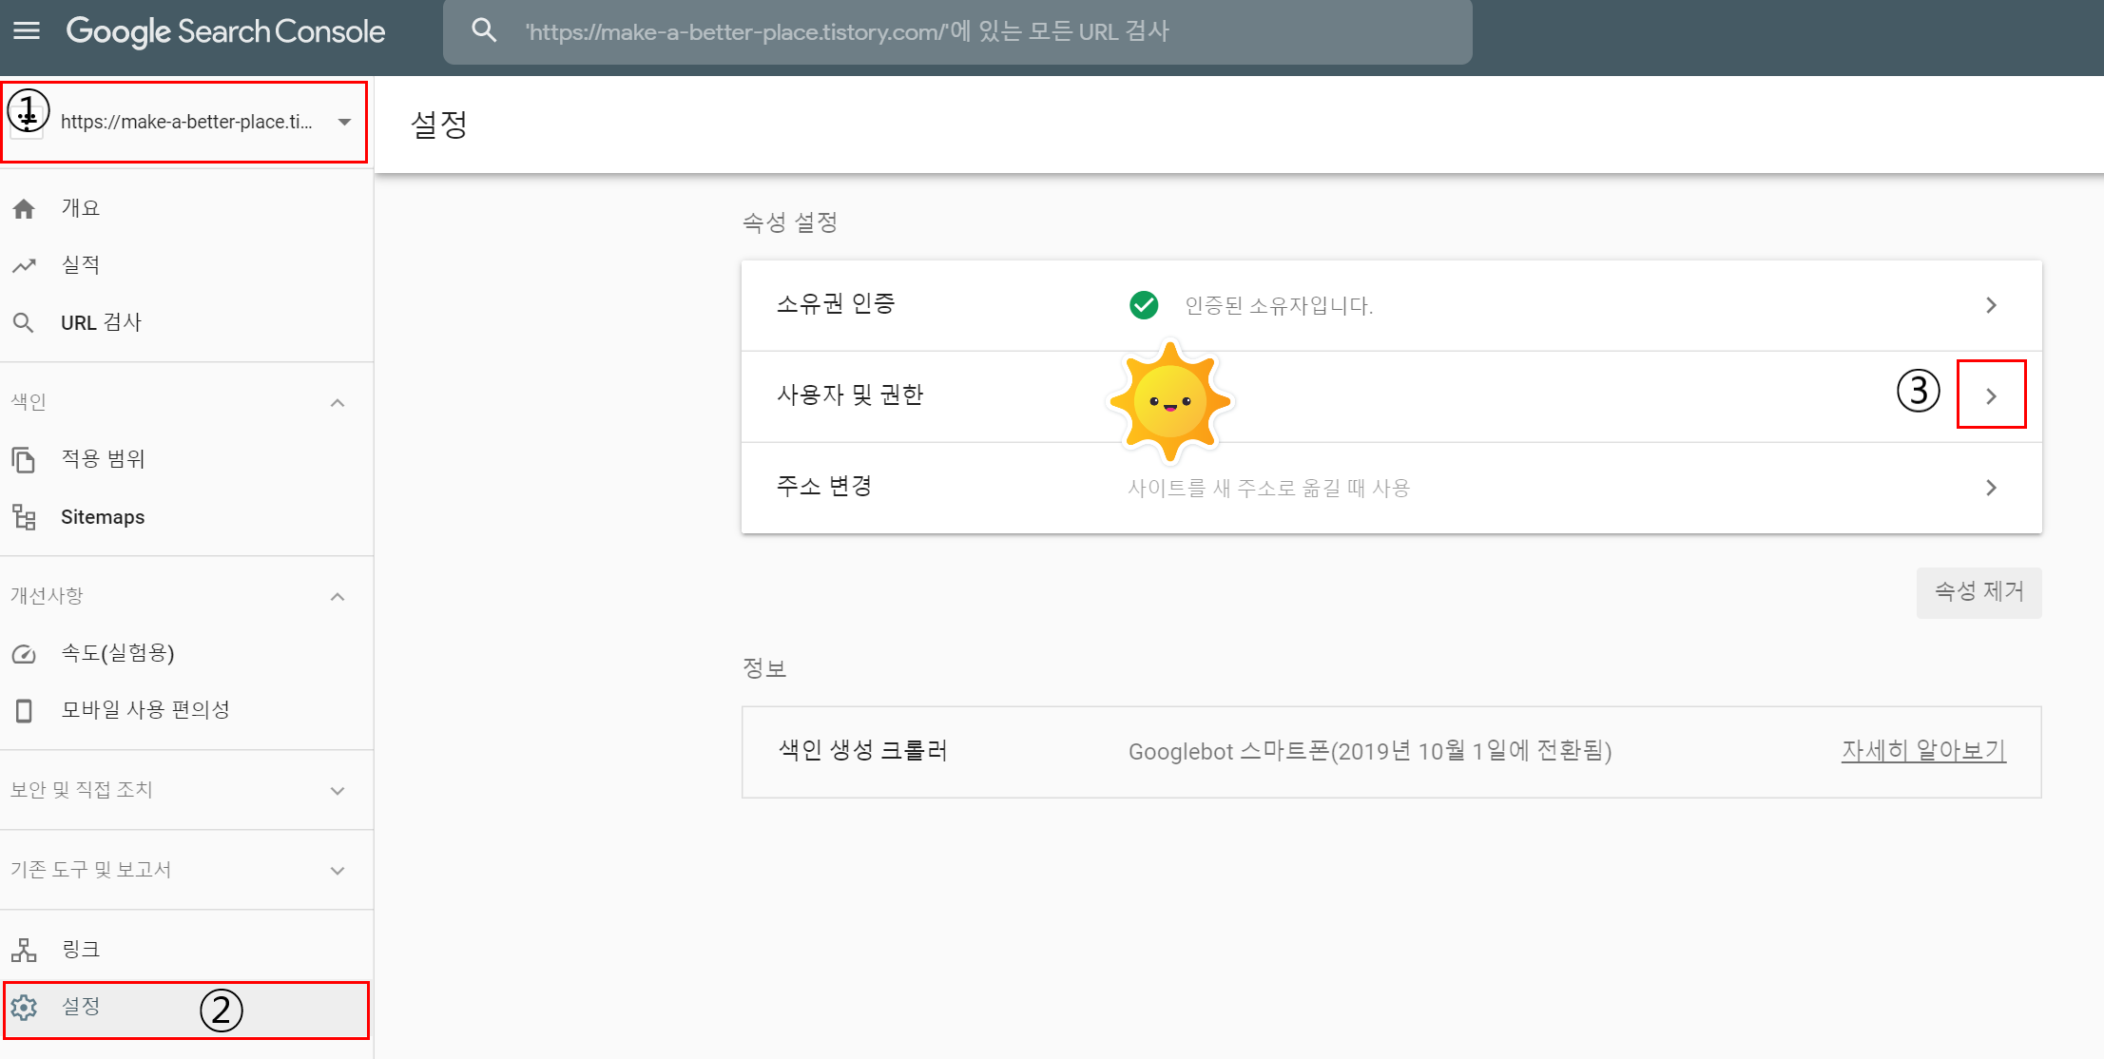The height and width of the screenshot is (1059, 2104).
Task: Collapse the 색인 section
Action: click(x=338, y=403)
